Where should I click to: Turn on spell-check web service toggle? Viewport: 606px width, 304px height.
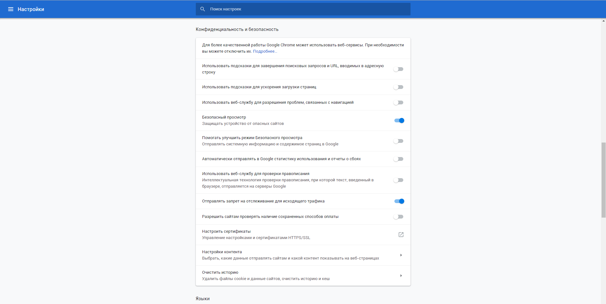pos(399,180)
